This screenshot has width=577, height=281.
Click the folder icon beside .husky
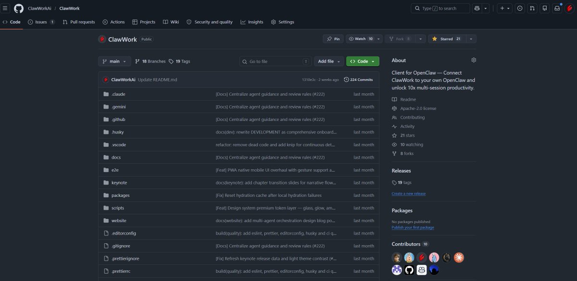coord(106,132)
